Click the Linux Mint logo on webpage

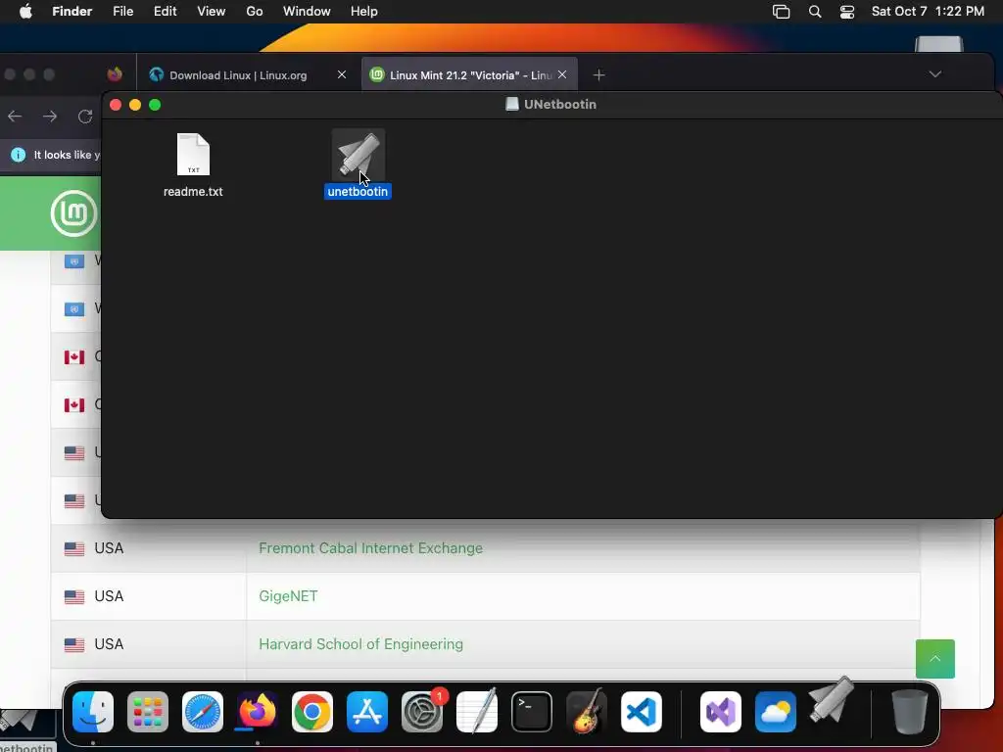click(x=74, y=213)
